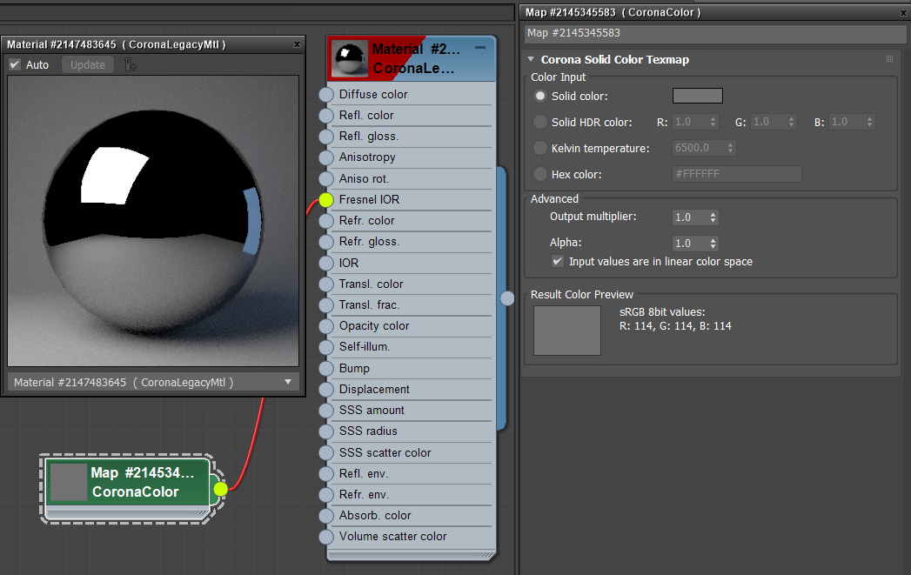Collapse the Corona Solid Color Texmap rollout
This screenshot has height=575, width=911.
tap(531, 59)
